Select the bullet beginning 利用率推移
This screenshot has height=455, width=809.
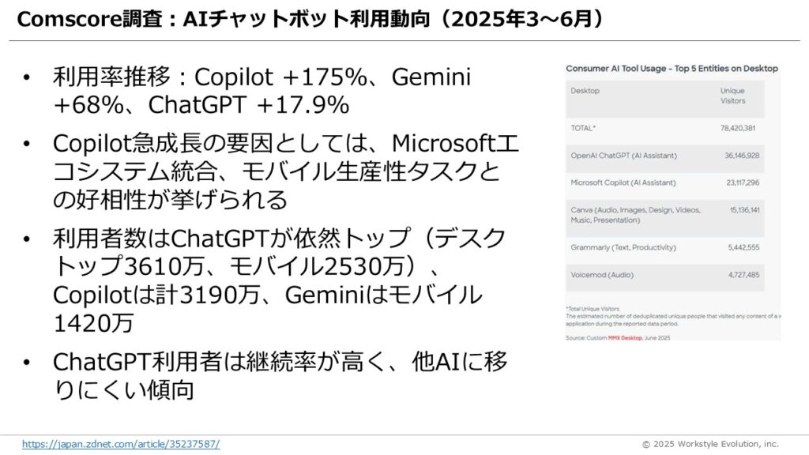pos(262,90)
